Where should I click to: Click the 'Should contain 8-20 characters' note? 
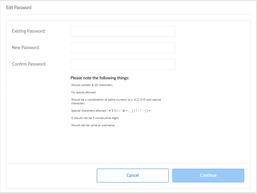92,85
